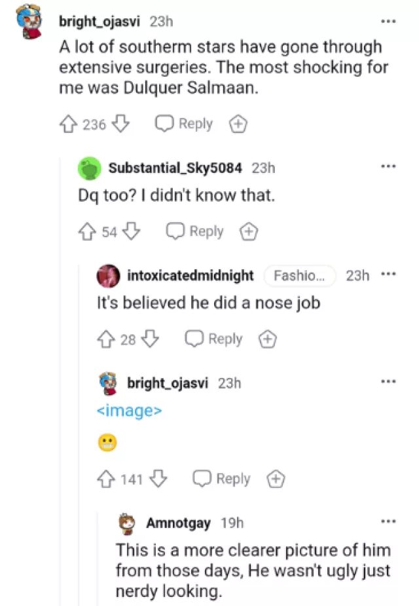Image resolution: width=419 pixels, height=606 pixels.
Task: Downvote intoxicatedmidnight's comment
Action: pyautogui.click(x=151, y=339)
